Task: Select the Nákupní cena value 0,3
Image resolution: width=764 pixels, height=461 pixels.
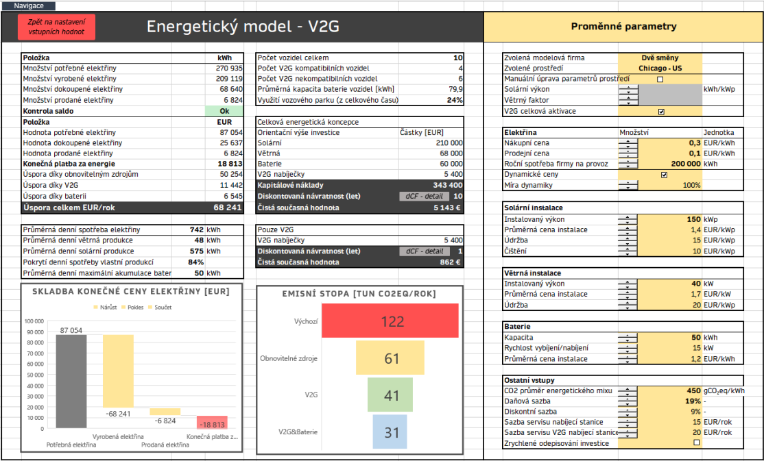Action: coord(695,143)
